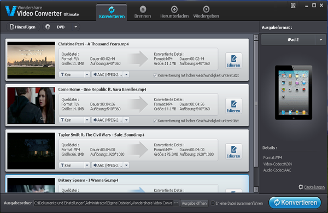
Task: Open subtitle dropdown for Come Home video
Action: (x=87, y=120)
